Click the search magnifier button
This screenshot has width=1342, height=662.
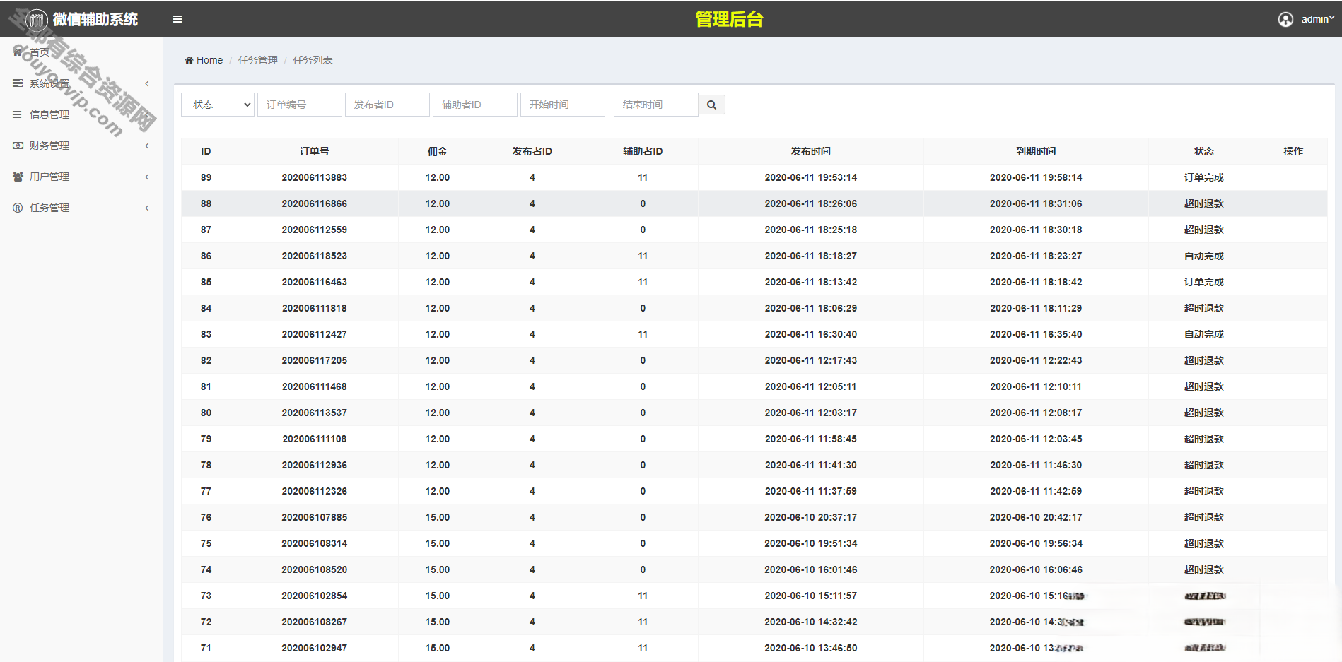(x=711, y=105)
